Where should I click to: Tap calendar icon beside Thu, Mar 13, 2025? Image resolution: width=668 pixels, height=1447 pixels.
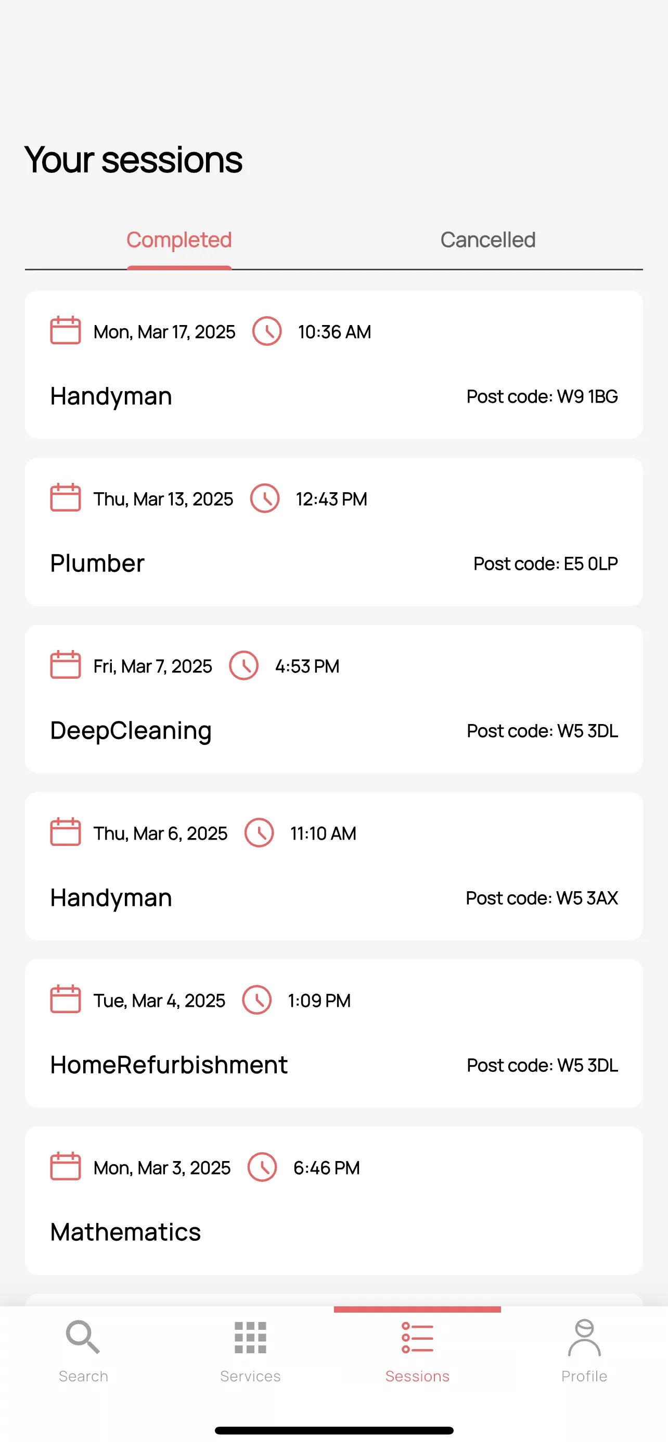pyautogui.click(x=66, y=497)
